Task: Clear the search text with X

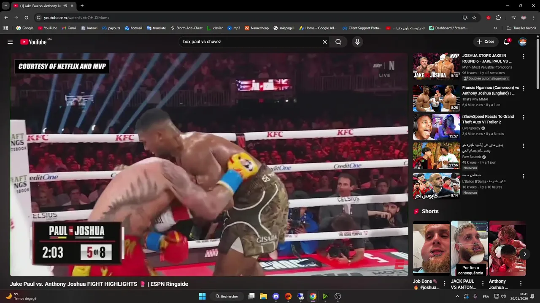Action: point(325,42)
